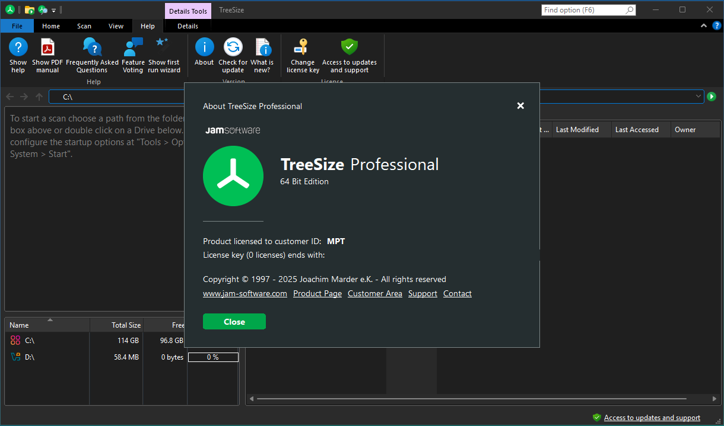
Task: Sort by the Last Modified column header
Action: click(582, 130)
